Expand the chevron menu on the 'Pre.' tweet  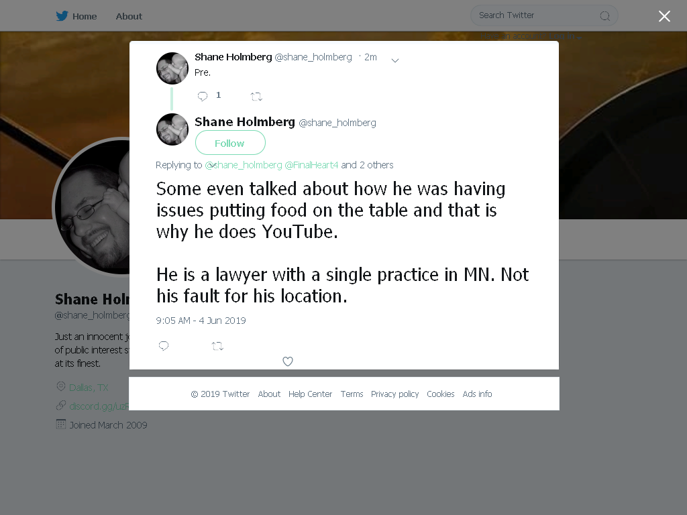point(394,60)
